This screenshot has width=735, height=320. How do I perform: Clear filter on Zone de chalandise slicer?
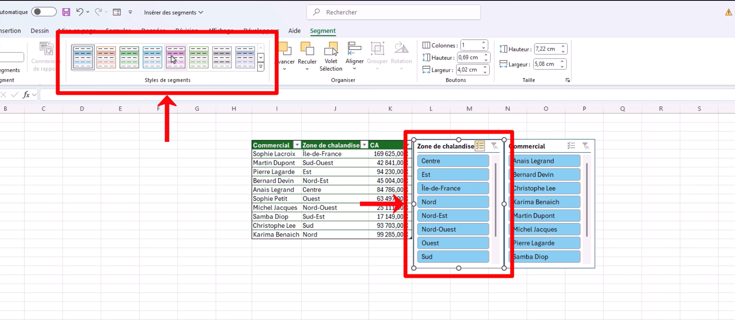coord(495,146)
